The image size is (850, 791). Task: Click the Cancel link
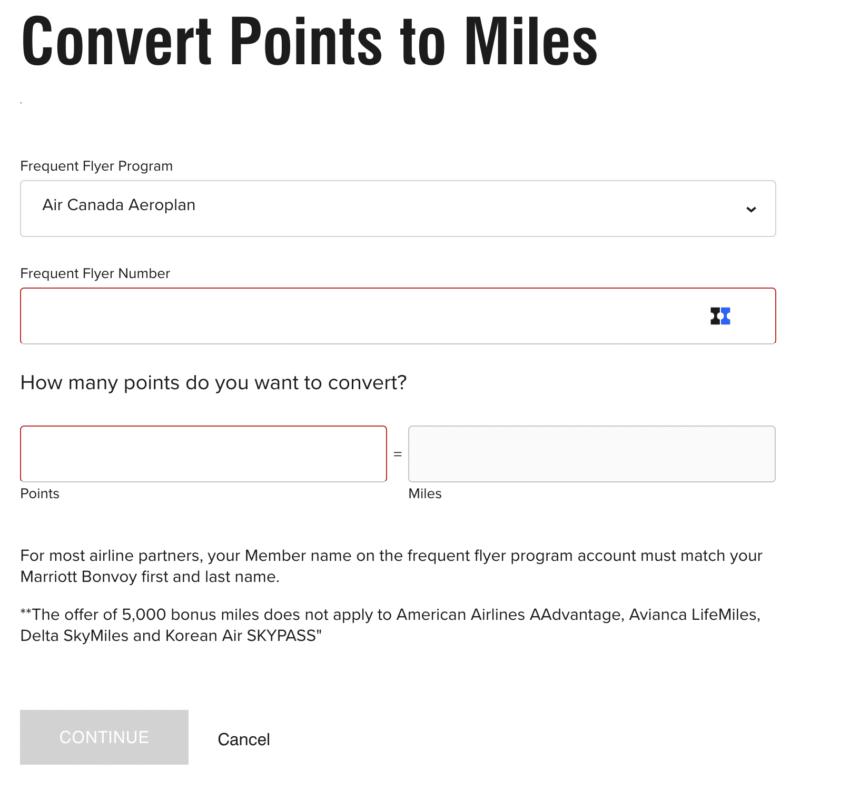(x=244, y=739)
